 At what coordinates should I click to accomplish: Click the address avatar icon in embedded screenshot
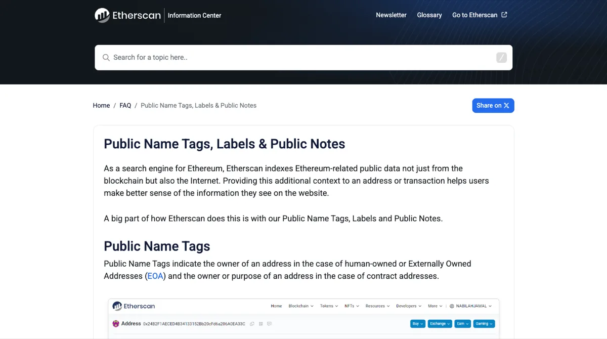[116, 324]
